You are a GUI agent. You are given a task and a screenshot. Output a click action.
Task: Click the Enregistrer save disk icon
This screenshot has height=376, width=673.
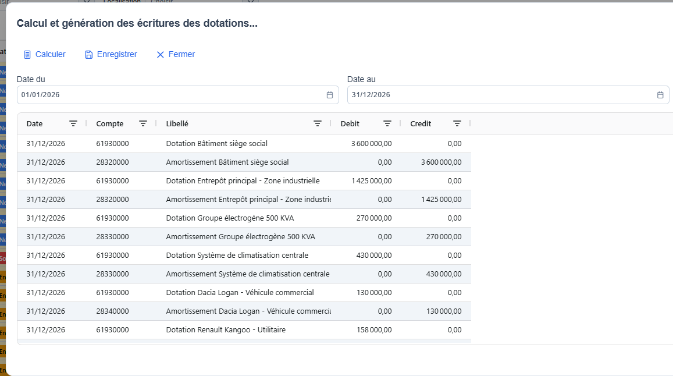(x=89, y=55)
